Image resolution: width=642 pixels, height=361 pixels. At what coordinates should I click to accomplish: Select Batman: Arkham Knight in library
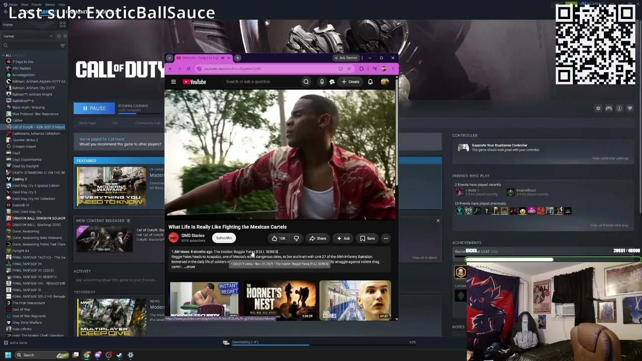(32, 94)
